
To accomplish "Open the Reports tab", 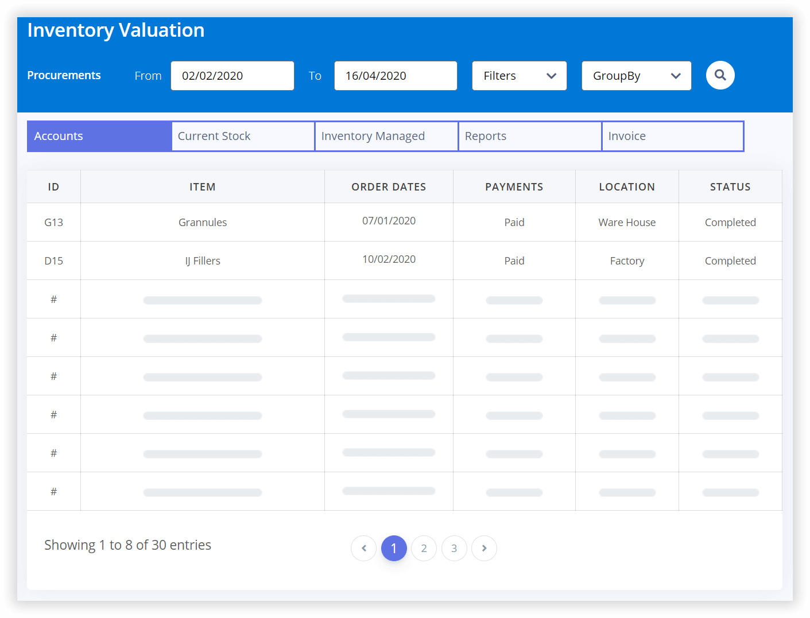I will coord(530,136).
